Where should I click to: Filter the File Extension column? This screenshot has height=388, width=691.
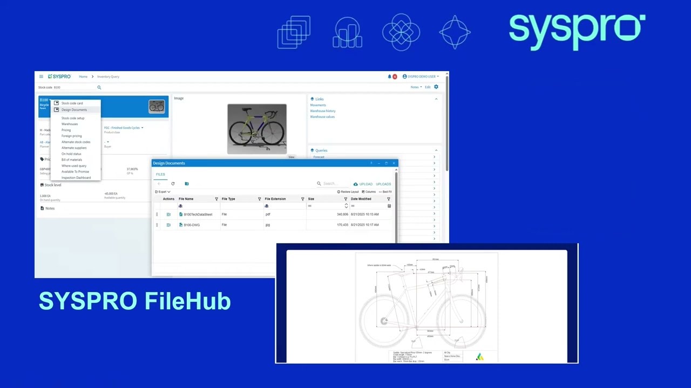tap(302, 199)
